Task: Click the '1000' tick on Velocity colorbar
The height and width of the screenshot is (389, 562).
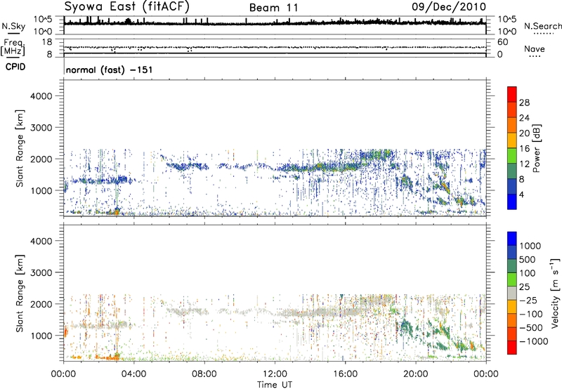Action: 530,246
